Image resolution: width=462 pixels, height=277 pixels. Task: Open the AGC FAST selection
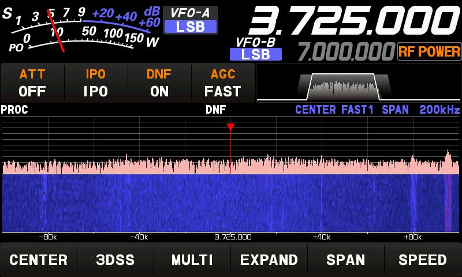[222, 83]
